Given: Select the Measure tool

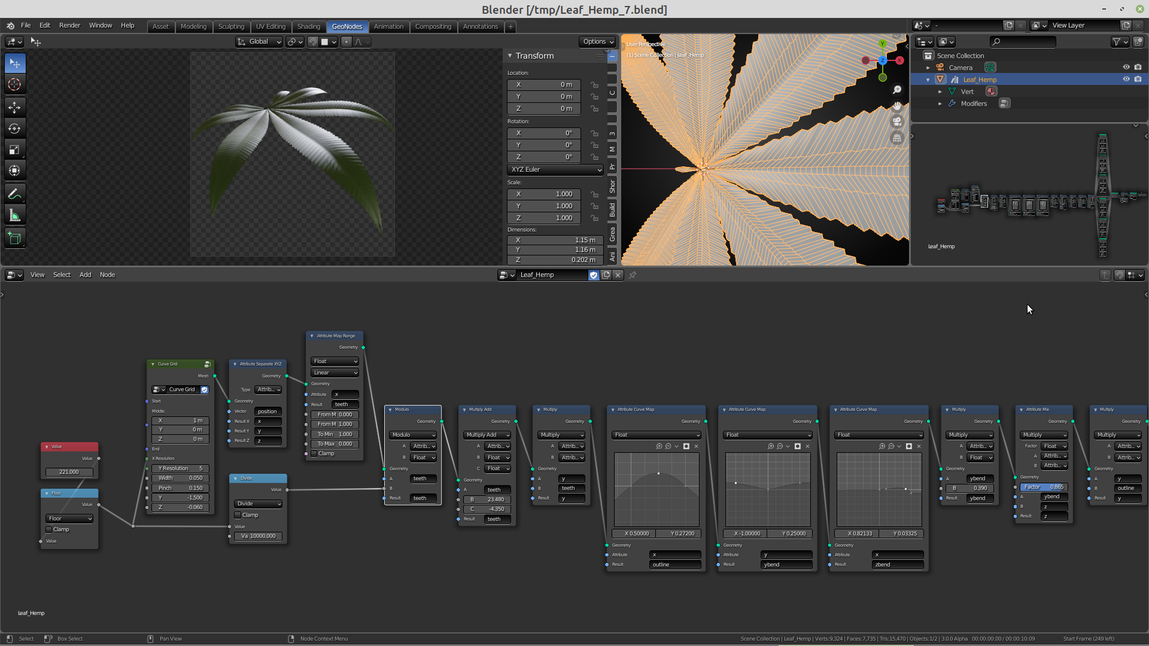Looking at the screenshot, I should (15, 215).
